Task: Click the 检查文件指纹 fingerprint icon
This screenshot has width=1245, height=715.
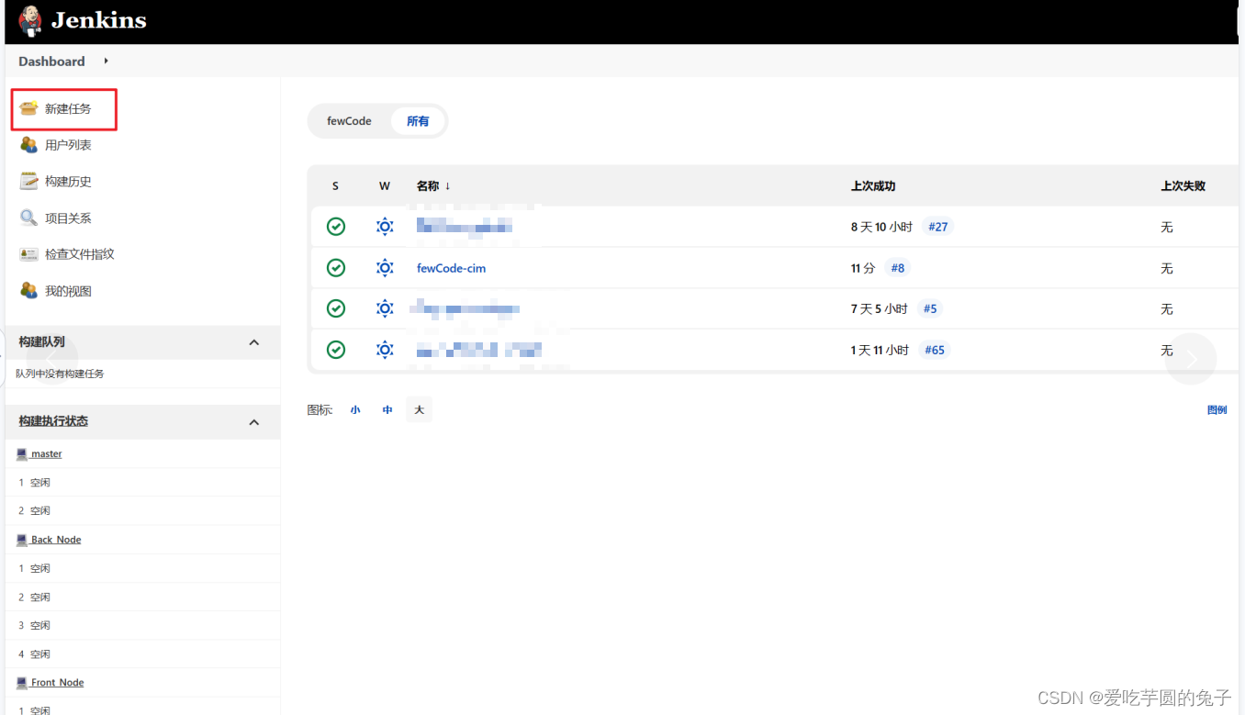Action: click(29, 254)
